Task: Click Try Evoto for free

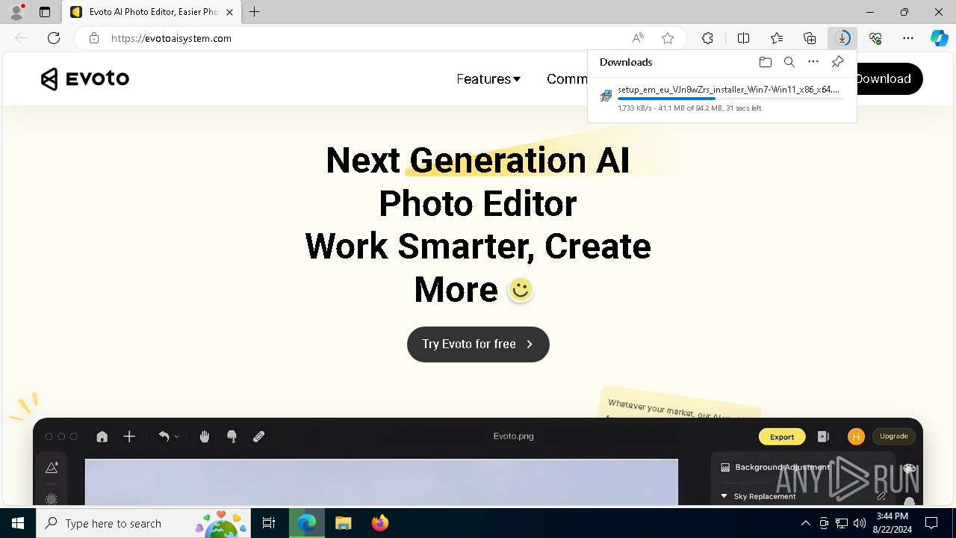Action: point(478,344)
